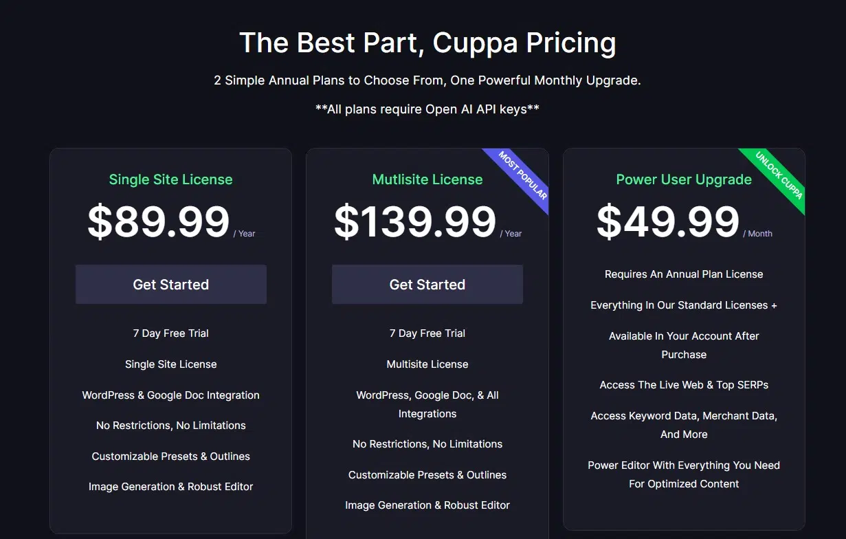Click Get Started under Multisite License
Viewport: 846px width, 539px height.
(x=427, y=284)
